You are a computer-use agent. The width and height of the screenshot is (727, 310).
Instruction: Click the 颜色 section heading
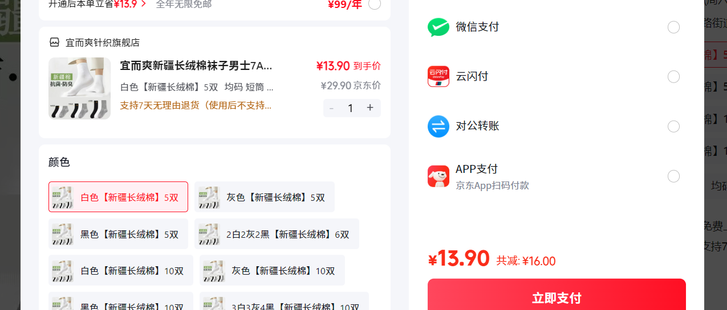click(59, 162)
